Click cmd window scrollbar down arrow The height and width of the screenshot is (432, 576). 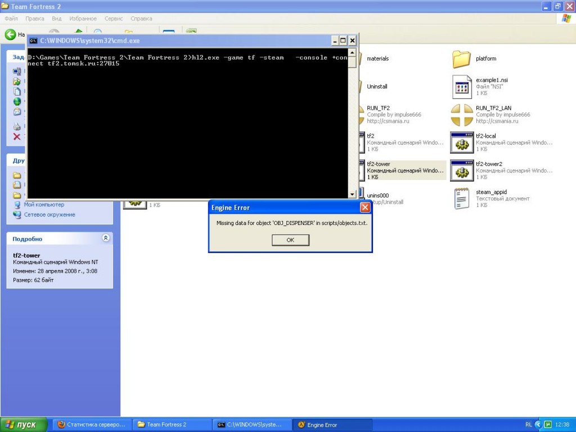click(x=352, y=194)
